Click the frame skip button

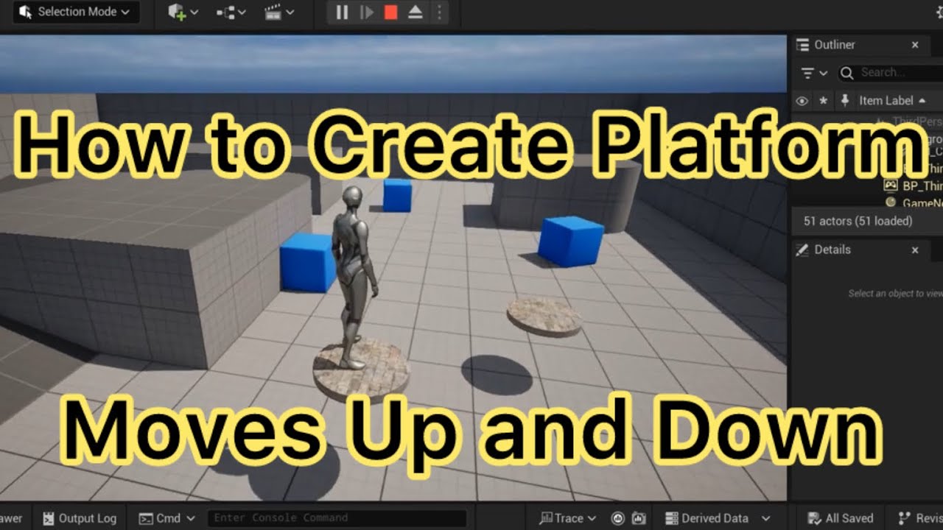click(x=366, y=13)
